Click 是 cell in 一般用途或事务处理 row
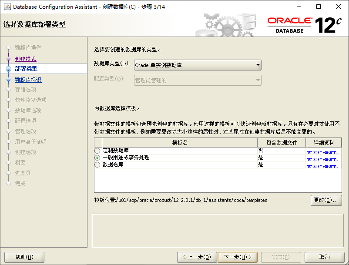This screenshot has width=349, height=265. (282, 158)
